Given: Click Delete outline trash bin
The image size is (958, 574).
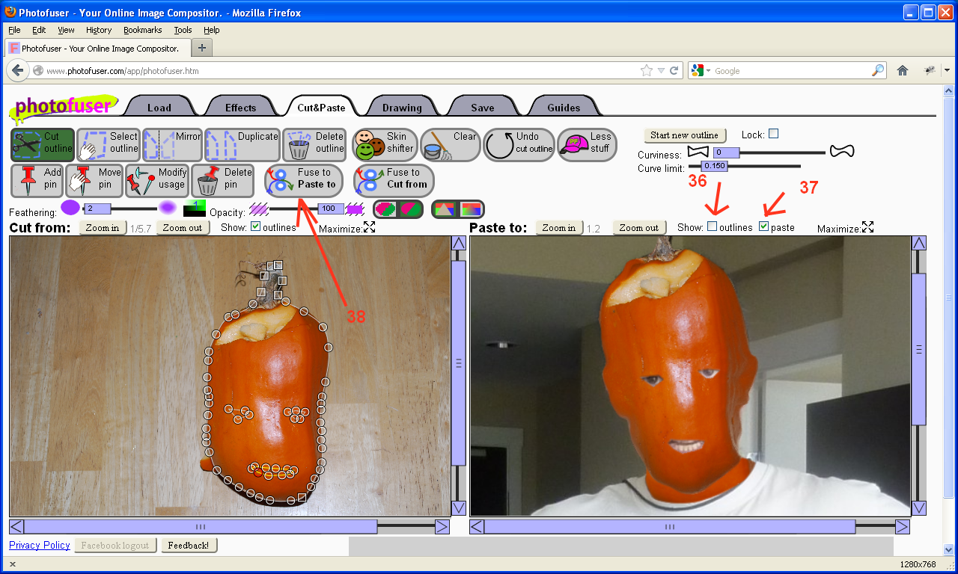Looking at the screenshot, I should pos(314,145).
